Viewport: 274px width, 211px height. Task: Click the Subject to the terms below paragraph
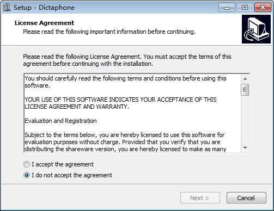tap(125, 142)
